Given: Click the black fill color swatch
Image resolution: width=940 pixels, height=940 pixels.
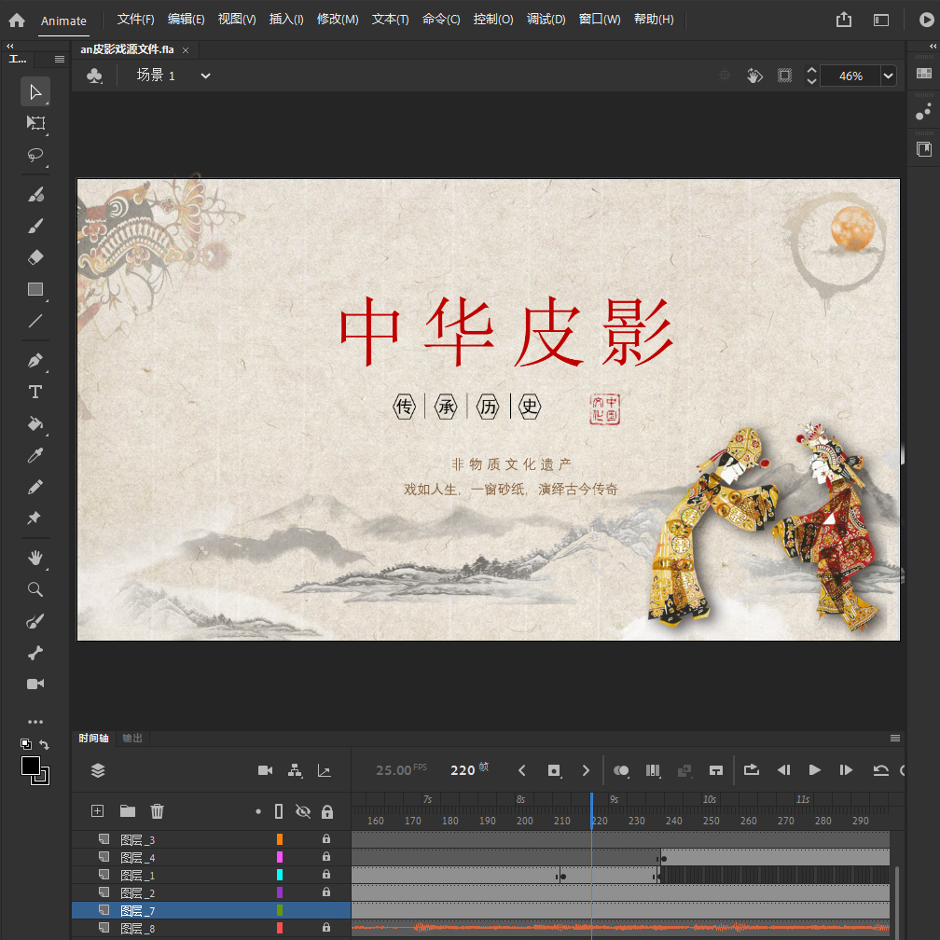Looking at the screenshot, I should 30,766.
